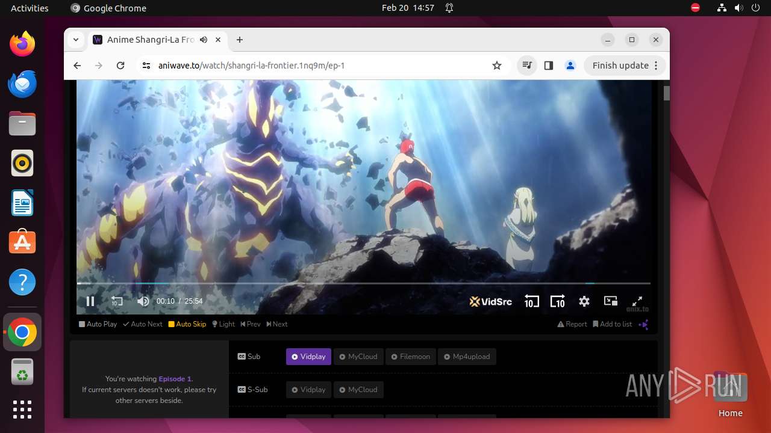Select Sub MyCloud server

(358, 357)
